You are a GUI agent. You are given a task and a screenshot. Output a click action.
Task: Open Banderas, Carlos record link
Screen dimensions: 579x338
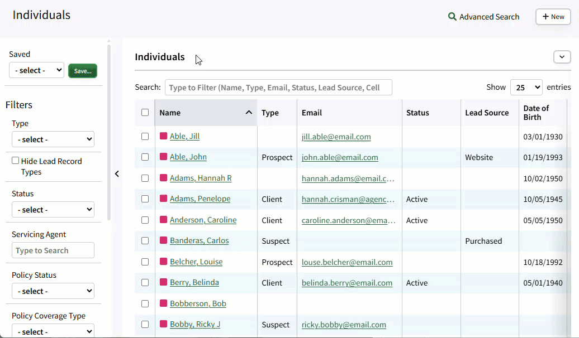click(x=200, y=240)
